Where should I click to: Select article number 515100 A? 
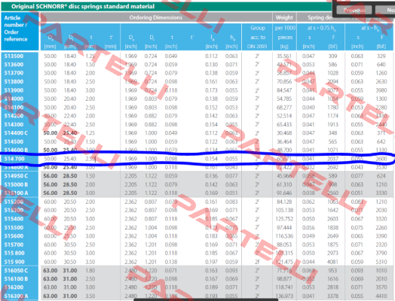[x=16, y=193]
